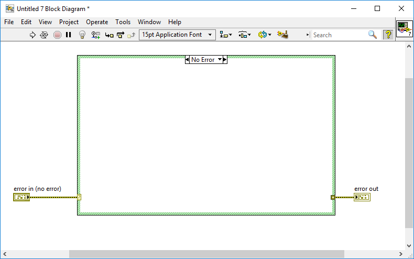Open the Operate menu
This screenshot has height=259, width=414.
[97, 22]
